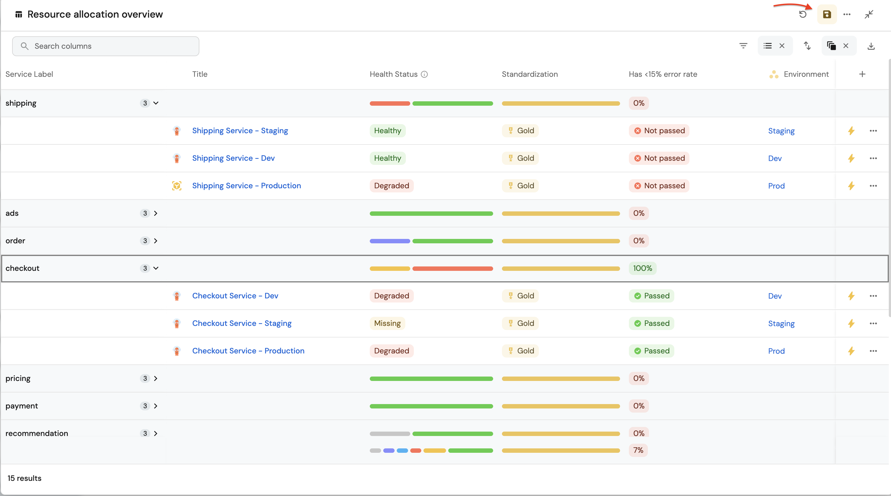Image resolution: width=891 pixels, height=496 pixels.
Task: Open Shipping Service – Production link
Action: pyautogui.click(x=246, y=186)
